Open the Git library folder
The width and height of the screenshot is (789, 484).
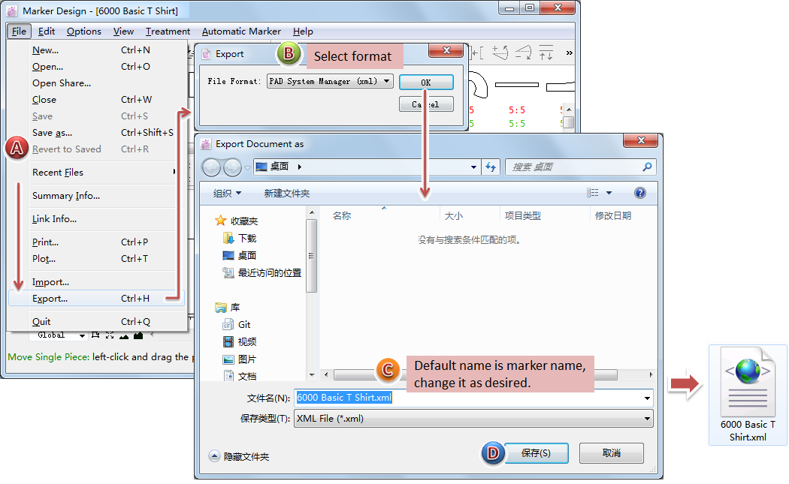pos(244,324)
